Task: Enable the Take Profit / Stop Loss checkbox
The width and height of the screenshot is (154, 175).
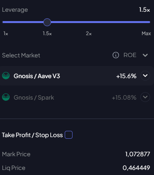Action: tap(69, 135)
